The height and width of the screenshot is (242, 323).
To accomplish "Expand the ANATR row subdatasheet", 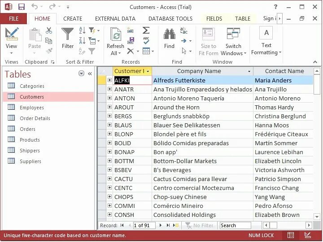I will (109, 89).
